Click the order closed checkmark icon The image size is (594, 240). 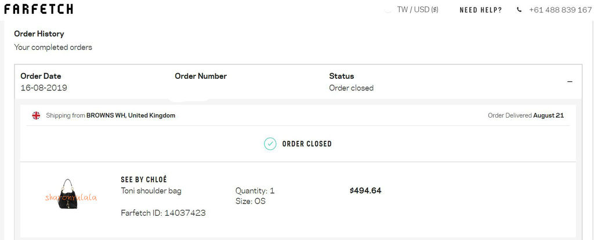click(x=270, y=144)
